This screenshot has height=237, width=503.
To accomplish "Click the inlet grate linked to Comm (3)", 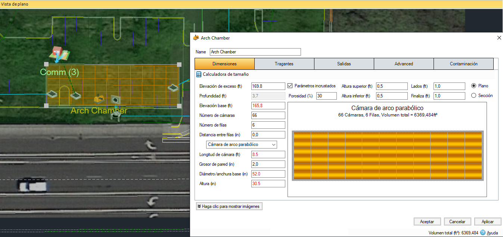I will coord(76,96).
